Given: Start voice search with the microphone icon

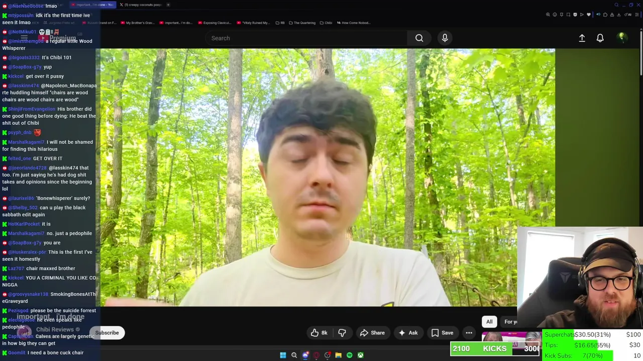Looking at the screenshot, I should pos(445,38).
